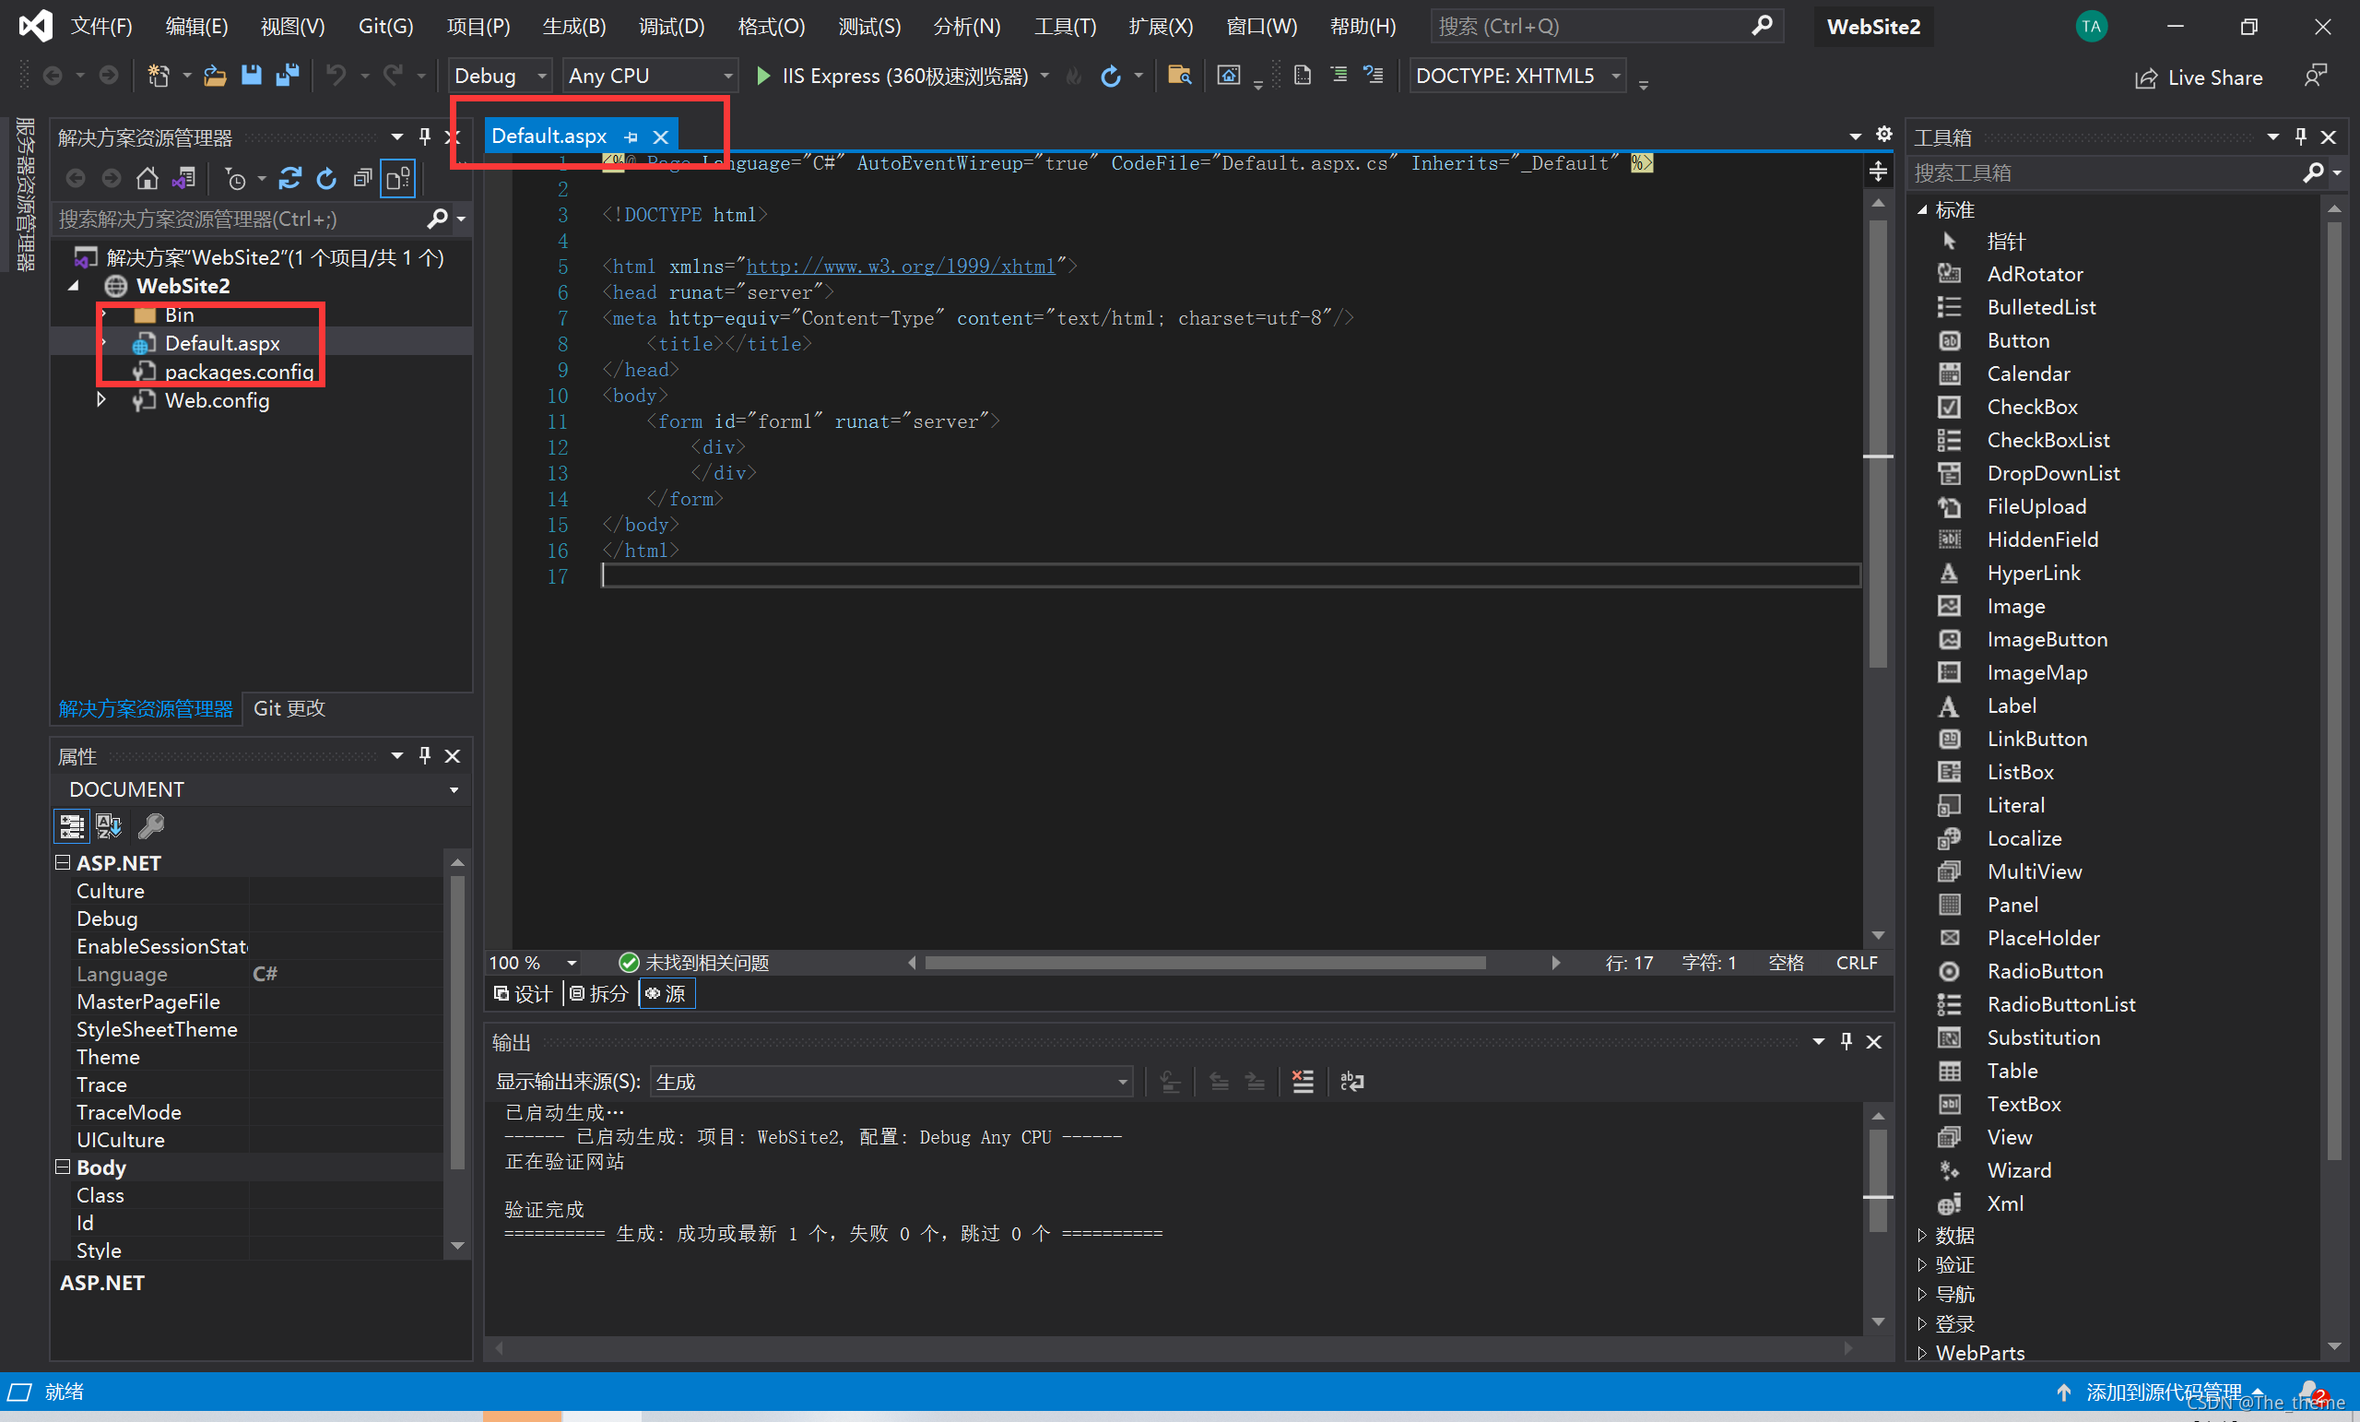Viewport: 2360px width, 1422px height.
Task: Click 添加到源代码管理 in status bar
Action: click(x=2164, y=1392)
